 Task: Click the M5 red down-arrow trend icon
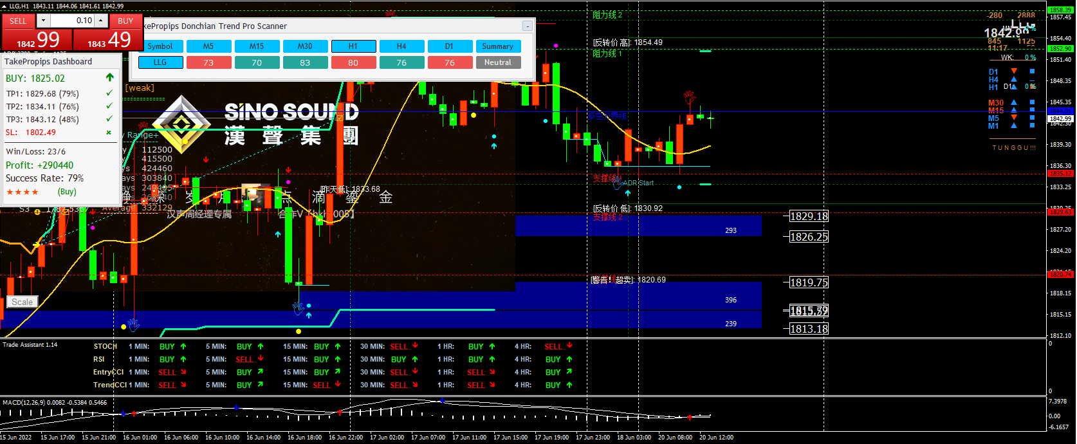[1014, 118]
